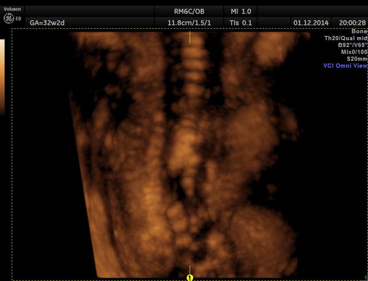Click the TIs 0.1 thermal index
The height and width of the screenshot is (281, 368).
240,23
